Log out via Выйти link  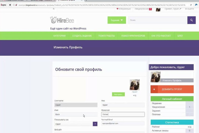click(189, 9)
